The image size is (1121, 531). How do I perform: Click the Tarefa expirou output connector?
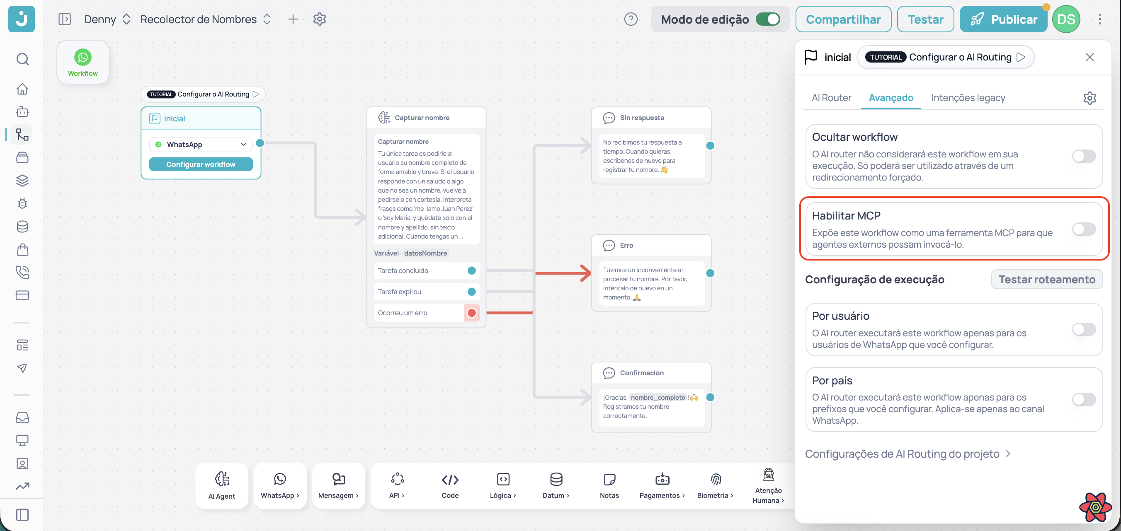coord(471,292)
